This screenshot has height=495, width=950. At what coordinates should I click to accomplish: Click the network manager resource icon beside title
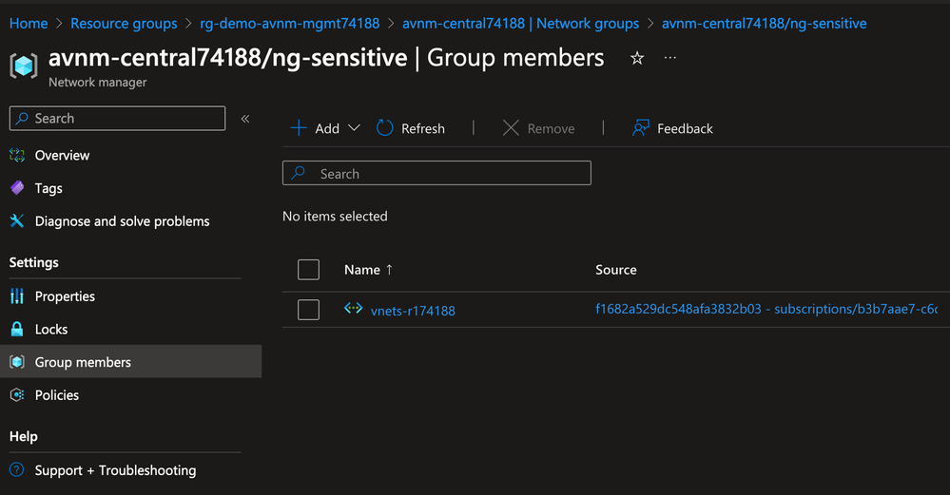(x=24, y=66)
